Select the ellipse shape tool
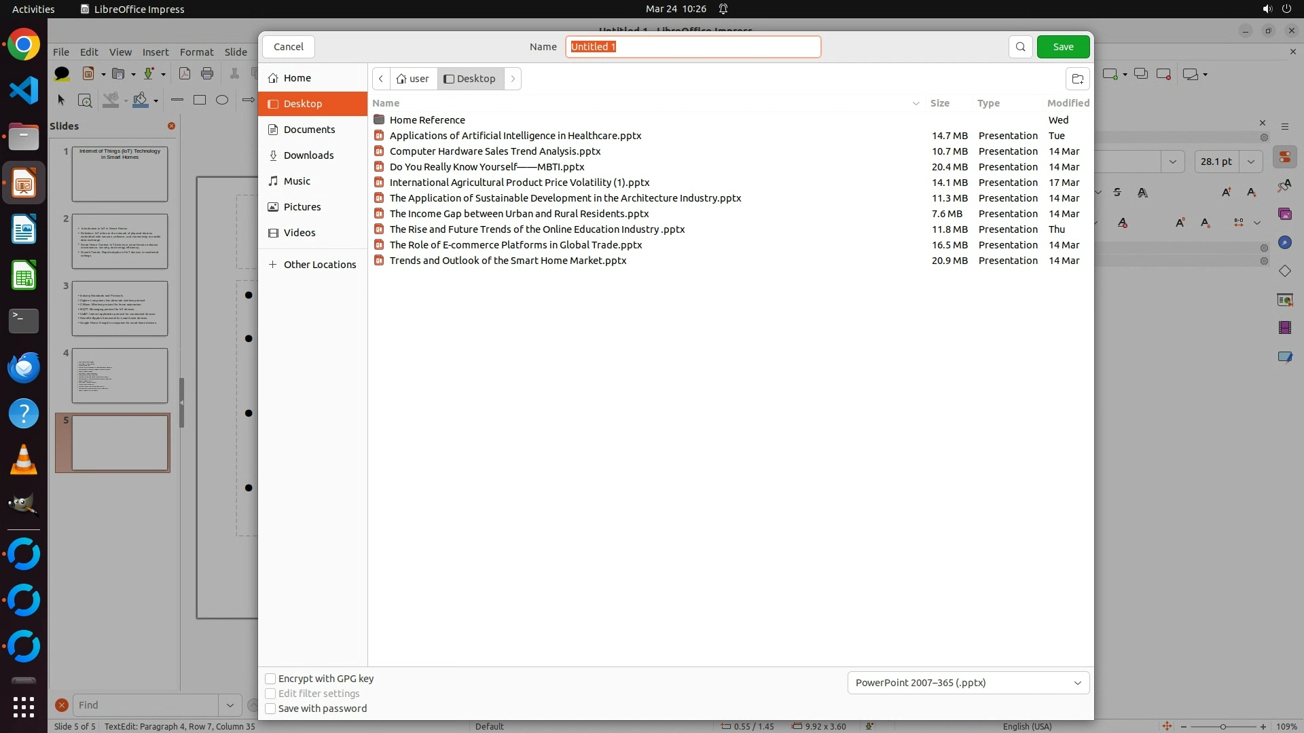Image resolution: width=1304 pixels, height=733 pixels. coord(222,100)
